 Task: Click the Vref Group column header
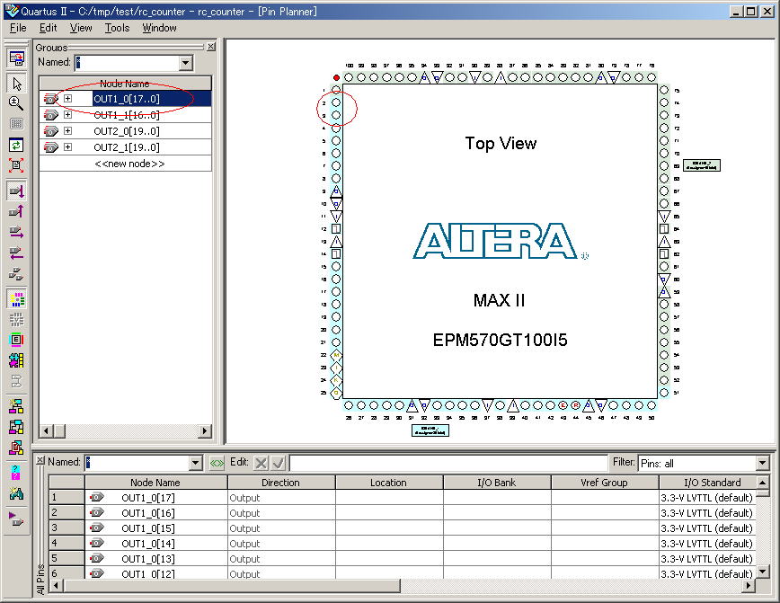point(605,482)
